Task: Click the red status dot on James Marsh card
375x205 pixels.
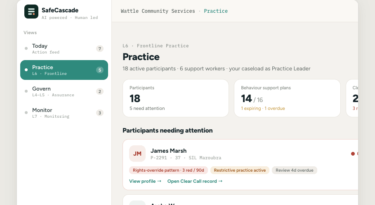Action: (x=353, y=154)
